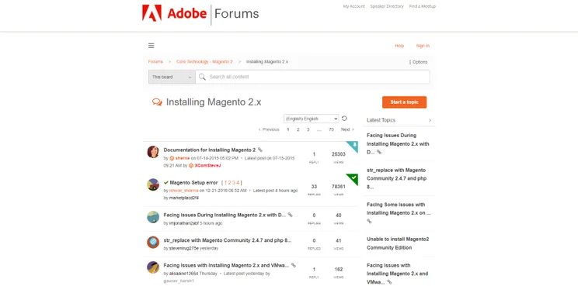Go to page 3 of the board

pos(308,129)
